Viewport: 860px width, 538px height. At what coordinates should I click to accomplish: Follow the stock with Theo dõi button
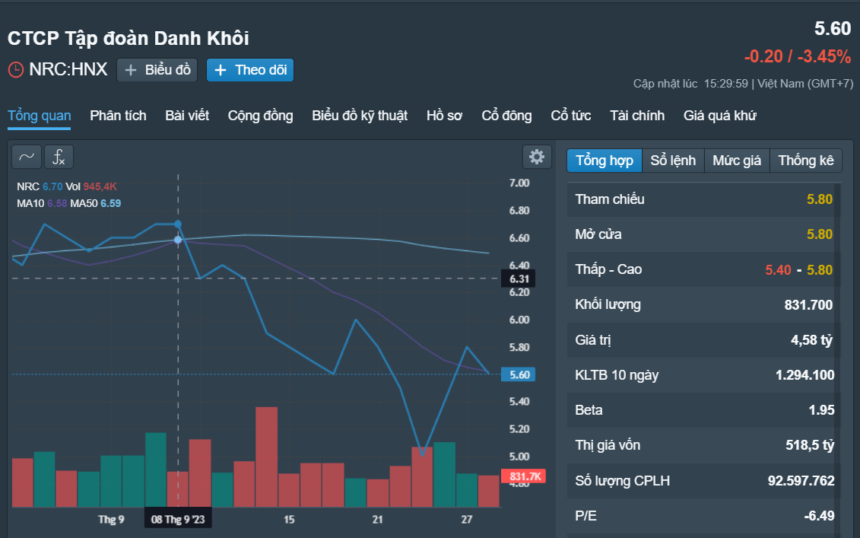tap(250, 70)
